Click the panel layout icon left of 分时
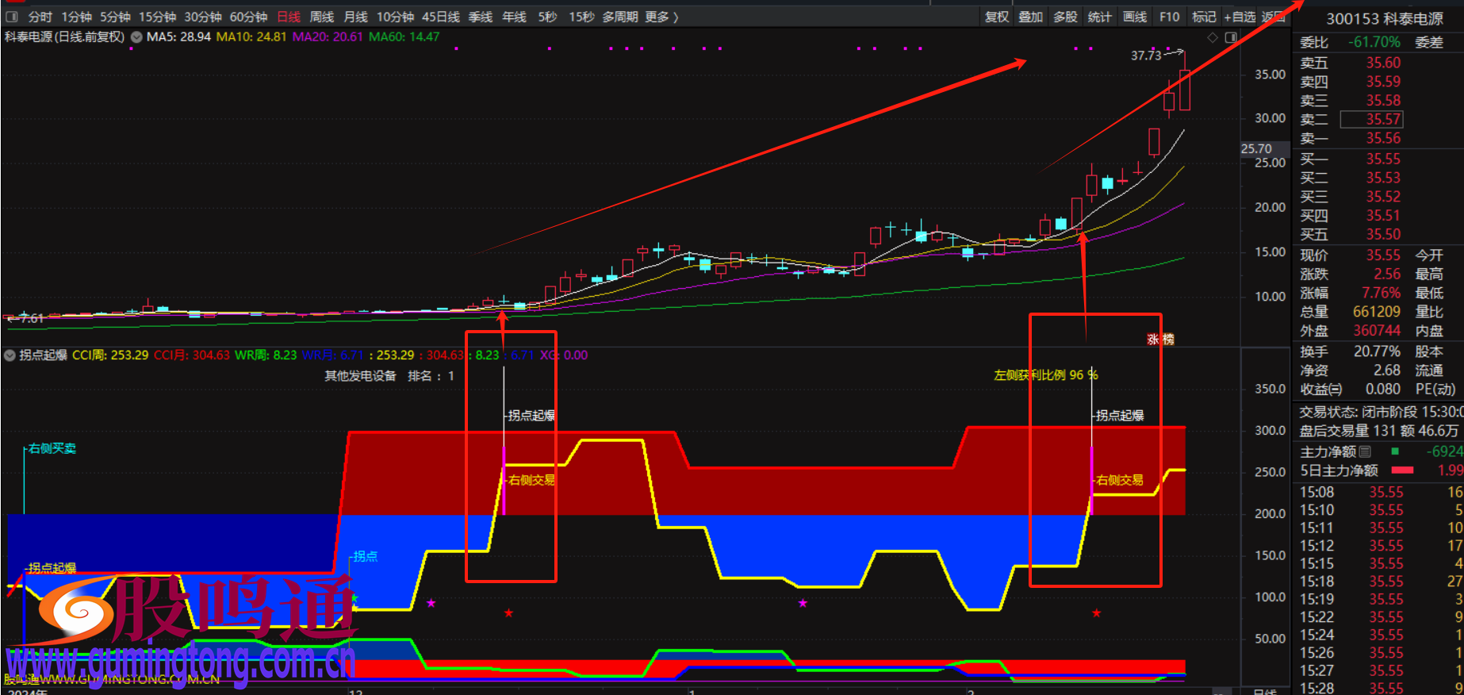Screen dimensions: 1464x695 coord(12,17)
